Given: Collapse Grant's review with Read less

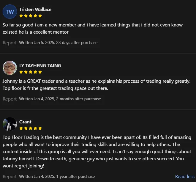Looking at the screenshot, I should [185, 176].
